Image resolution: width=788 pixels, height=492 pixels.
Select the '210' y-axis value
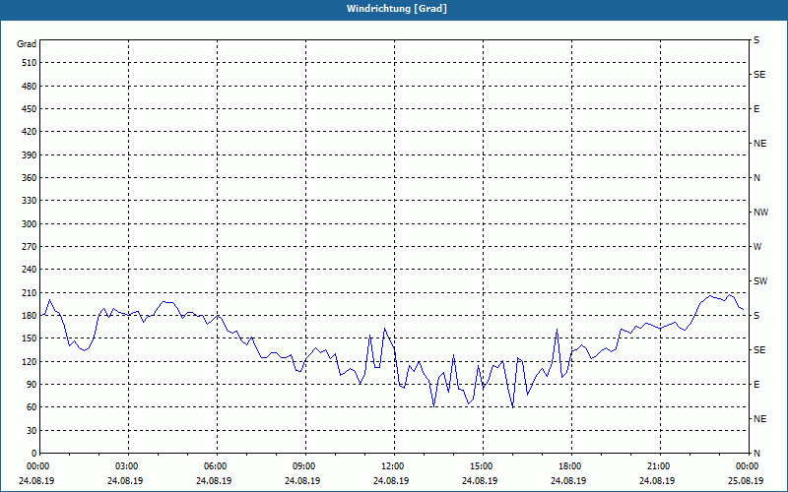click(30, 292)
